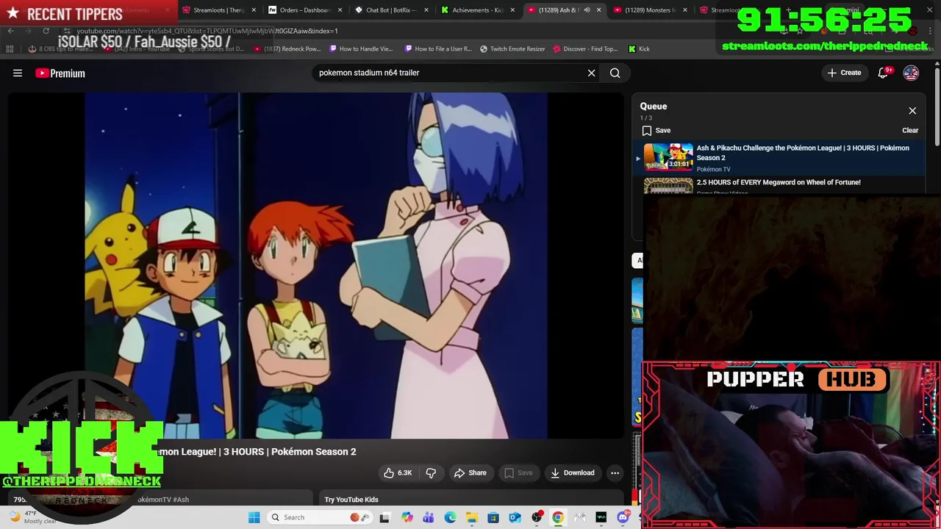Share the current video
Viewport: 941px width, 529px height.
click(x=470, y=472)
